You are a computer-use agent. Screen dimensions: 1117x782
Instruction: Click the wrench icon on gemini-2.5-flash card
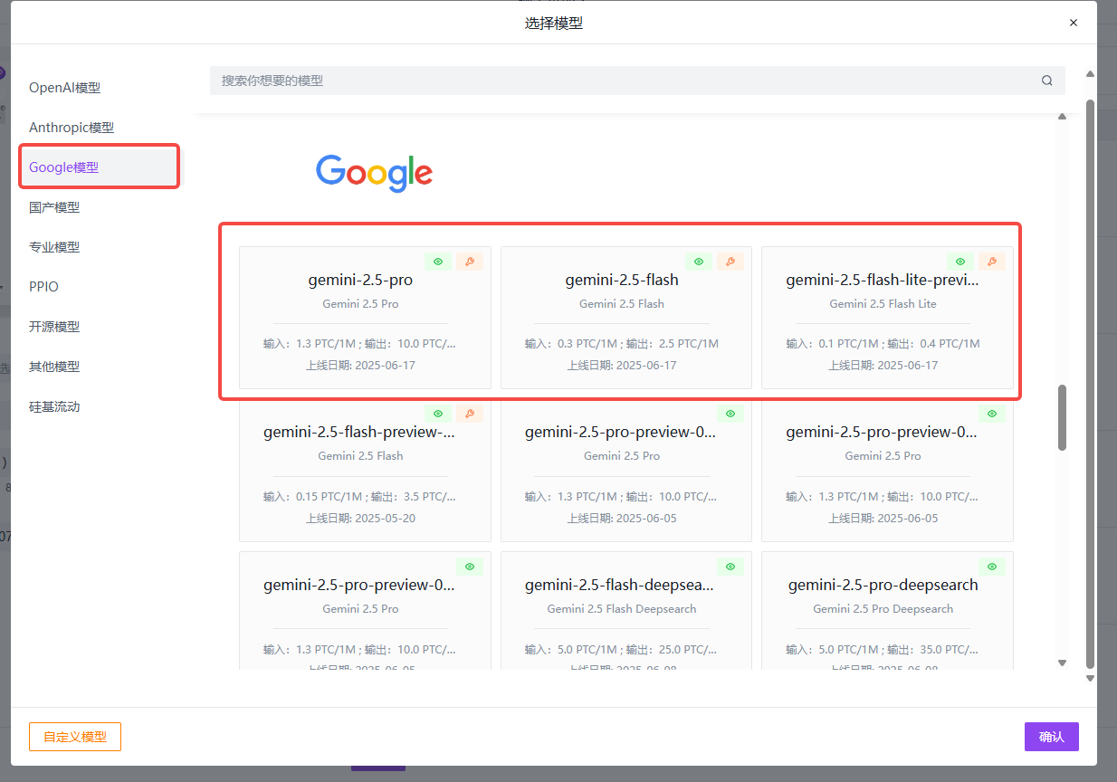(730, 262)
